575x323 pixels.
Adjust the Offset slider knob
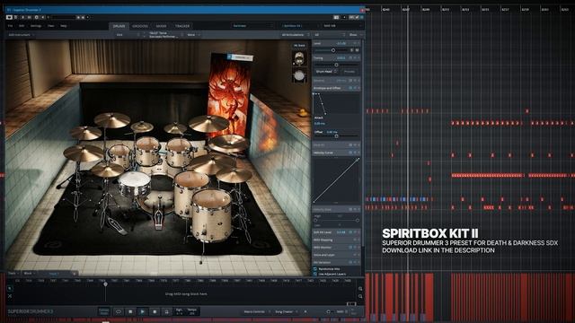click(336, 136)
